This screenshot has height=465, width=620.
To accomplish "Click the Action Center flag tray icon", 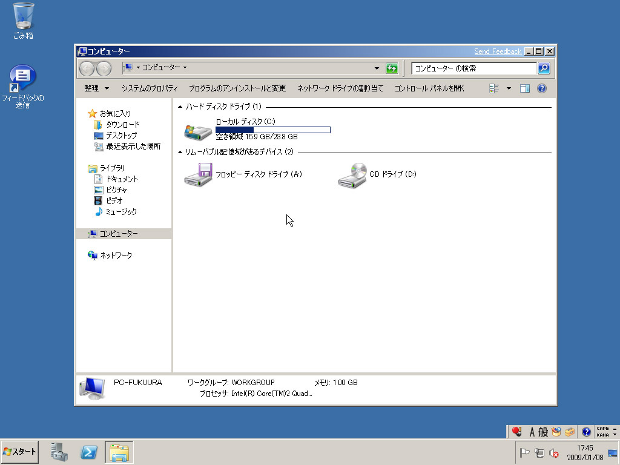I will click(525, 453).
